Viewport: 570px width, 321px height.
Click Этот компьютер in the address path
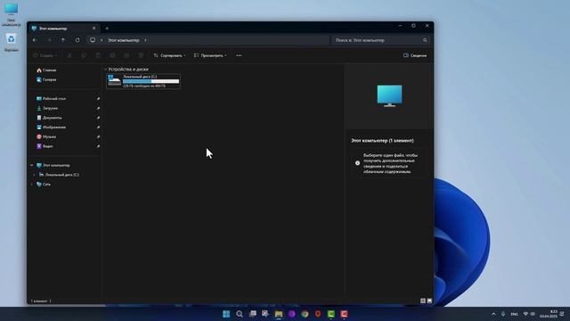(124, 40)
